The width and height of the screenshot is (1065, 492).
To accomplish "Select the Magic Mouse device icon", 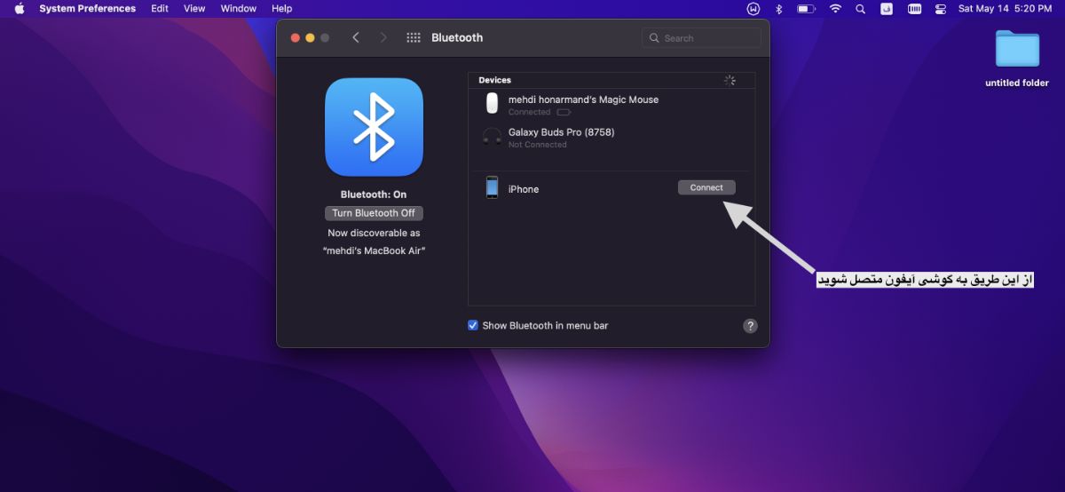I will click(x=492, y=104).
